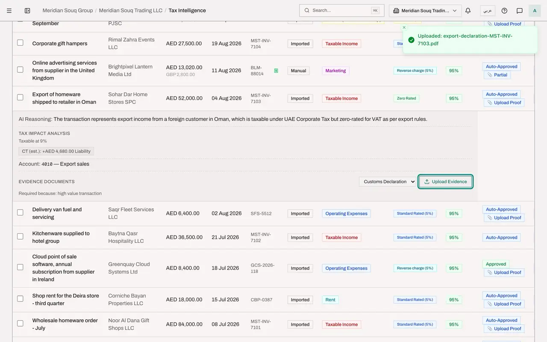Click Zero Rated VAT tag for MST-INV-7103
The width and height of the screenshot is (547, 342).
pyautogui.click(x=406, y=98)
